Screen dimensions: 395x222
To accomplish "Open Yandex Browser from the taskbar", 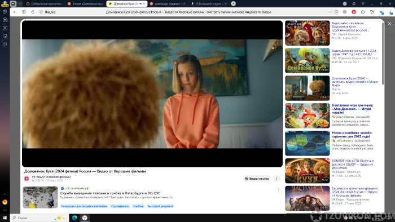I will [x=85, y=217].
